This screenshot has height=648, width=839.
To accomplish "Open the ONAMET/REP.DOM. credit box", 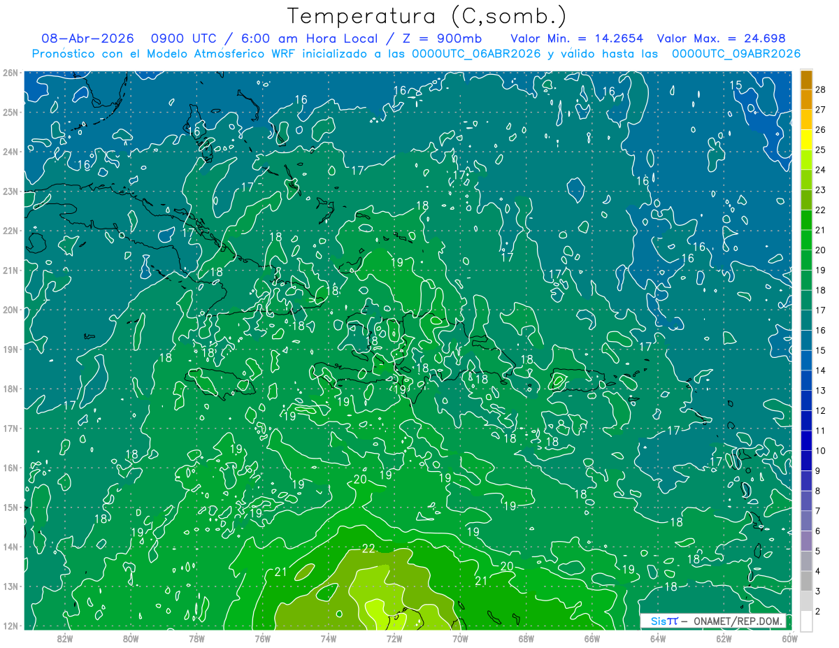I will 713,621.
